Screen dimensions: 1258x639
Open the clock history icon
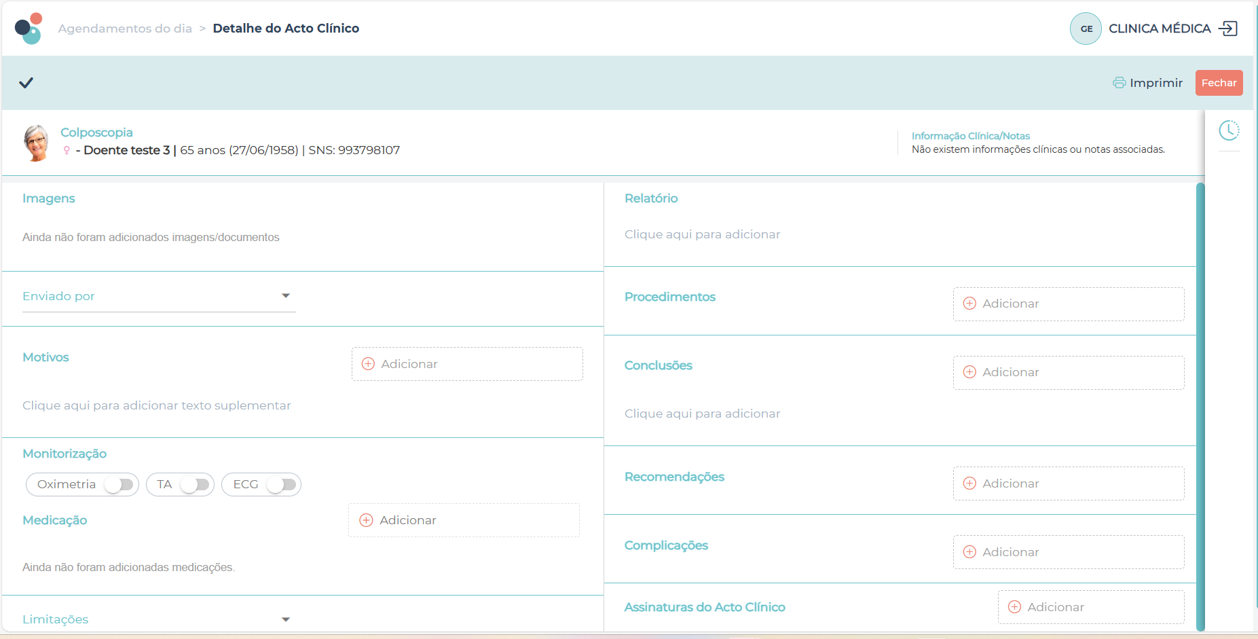pyautogui.click(x=1229, y=130)
